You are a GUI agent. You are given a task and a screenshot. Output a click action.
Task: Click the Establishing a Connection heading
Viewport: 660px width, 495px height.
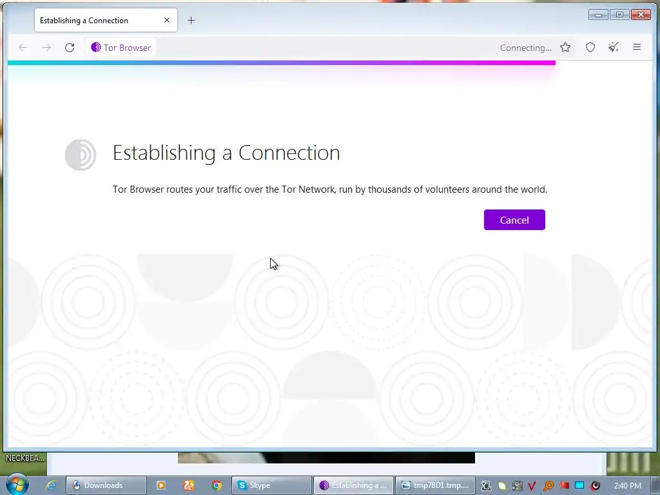tap(226, 152)
